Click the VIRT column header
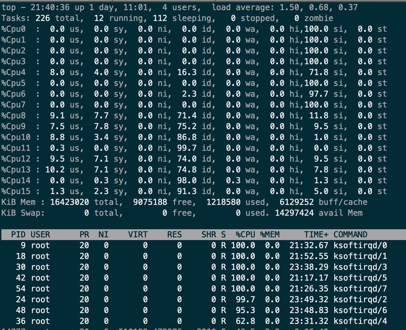This screenshot has height=330, width=406. click(x=138, y=235)
